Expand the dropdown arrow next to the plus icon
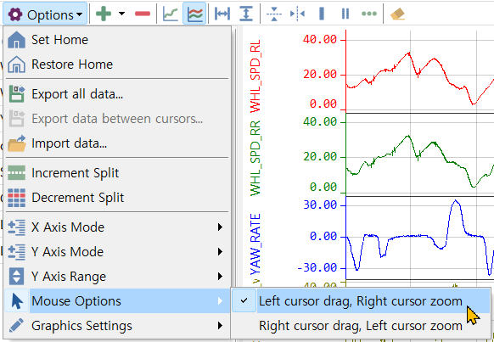 [x=121, y=14]
